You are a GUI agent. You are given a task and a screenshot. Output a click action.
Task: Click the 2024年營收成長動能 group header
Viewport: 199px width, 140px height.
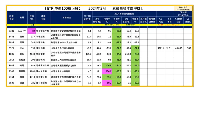pyautogui.click(x=124, y=14)
